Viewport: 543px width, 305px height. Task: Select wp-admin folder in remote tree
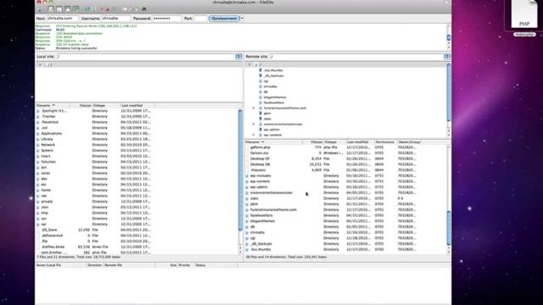[x=271, y=130]
